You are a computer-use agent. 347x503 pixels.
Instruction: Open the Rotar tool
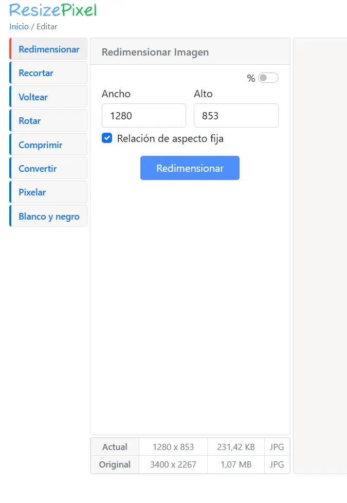(30, 121)
